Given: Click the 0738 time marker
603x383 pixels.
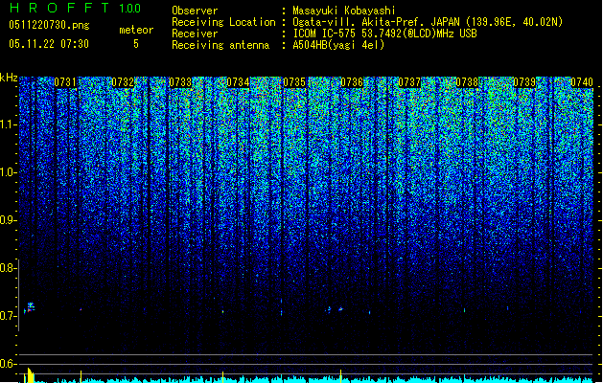Looking at the screenshot, I should [467, 82].
